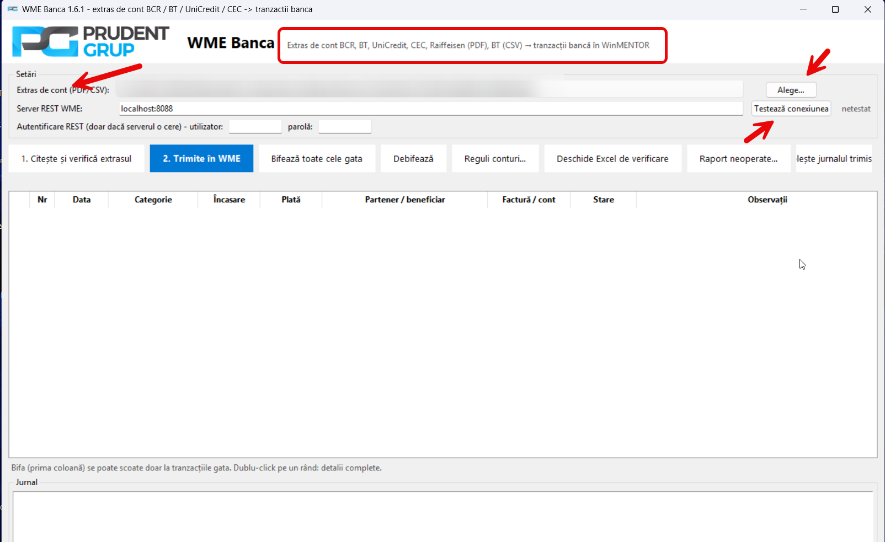885x542 pixels.
Task: Click the Debifează button
Action: pos(413,159)
